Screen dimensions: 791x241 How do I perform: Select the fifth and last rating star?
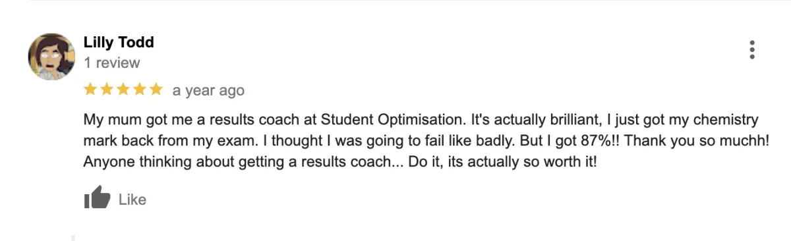point(156,89)
